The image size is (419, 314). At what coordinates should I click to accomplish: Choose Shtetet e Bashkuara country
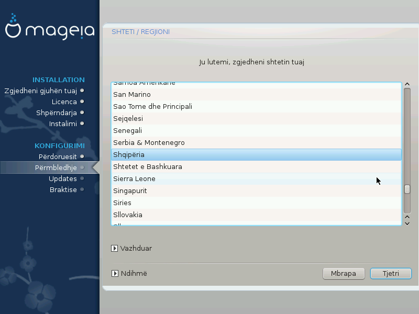[148, 167]
